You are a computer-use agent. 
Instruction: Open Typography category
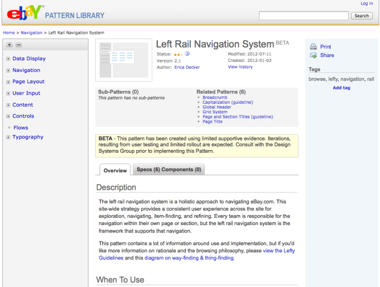point(28,137)
